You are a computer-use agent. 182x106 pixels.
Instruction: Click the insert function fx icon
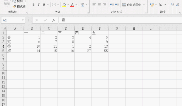pos(54,20)
